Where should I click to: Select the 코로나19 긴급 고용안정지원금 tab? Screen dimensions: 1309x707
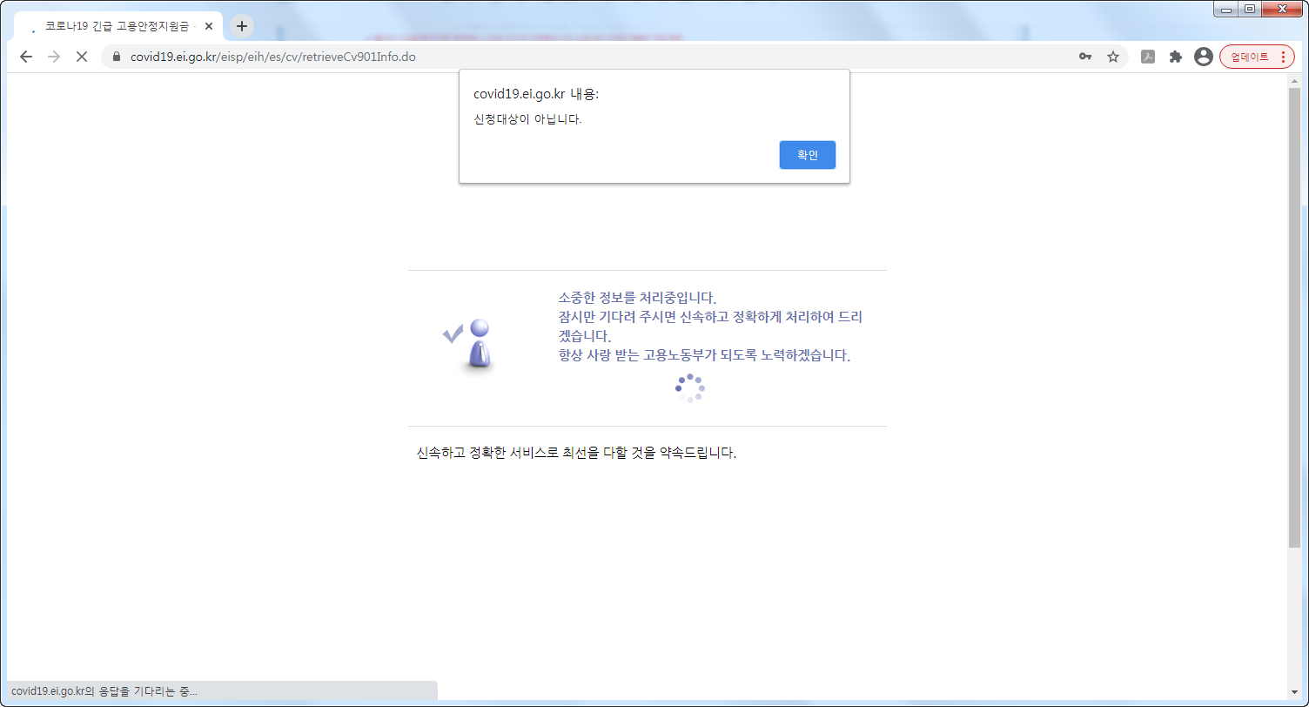119,26
